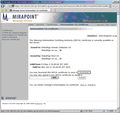
Task: Go to Home in the breadcrumb
Action: point(31,25)
